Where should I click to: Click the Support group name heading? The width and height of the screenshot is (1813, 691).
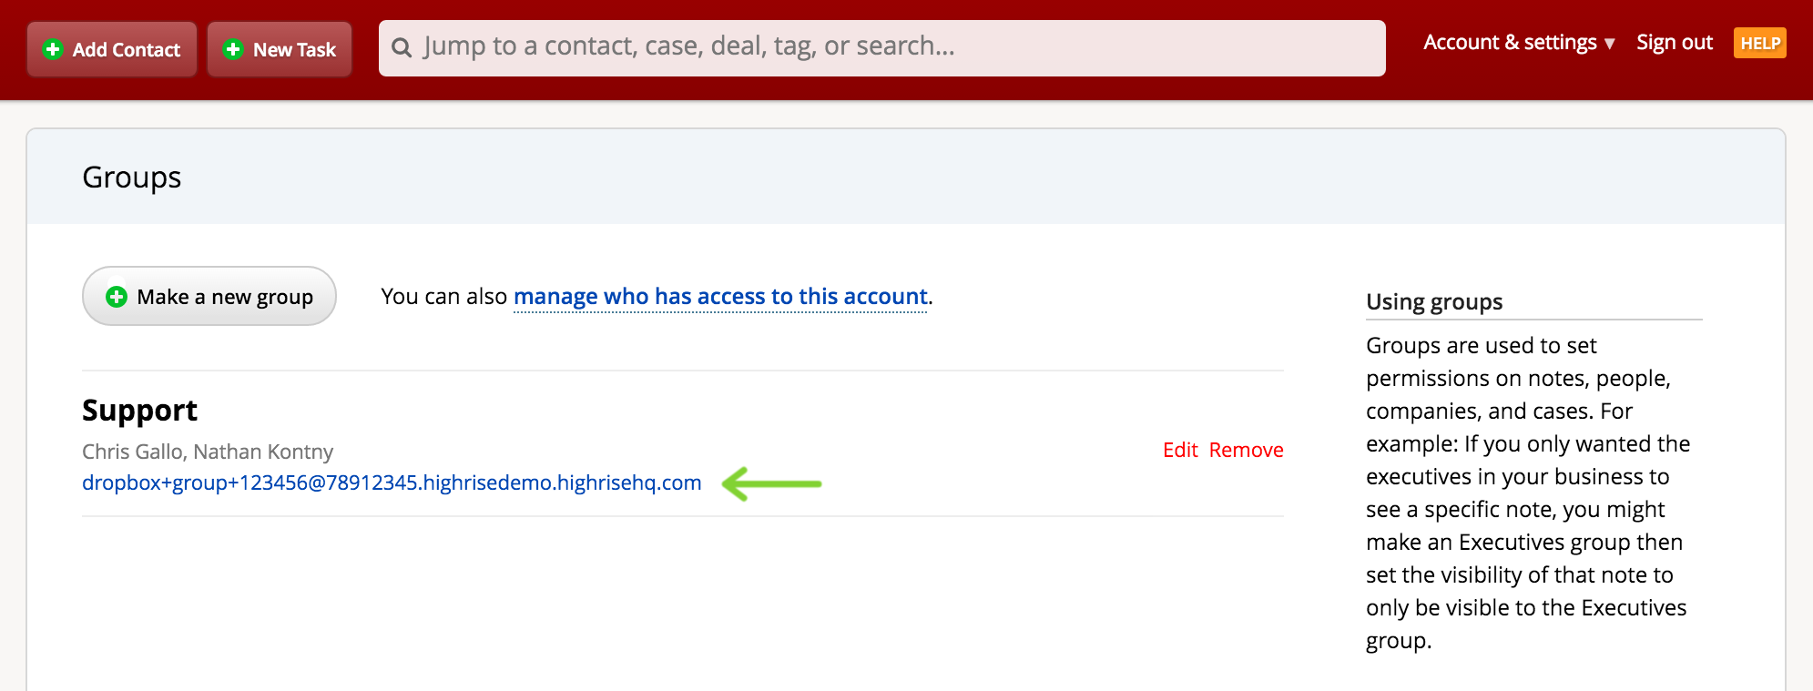(x=139, y=411)
